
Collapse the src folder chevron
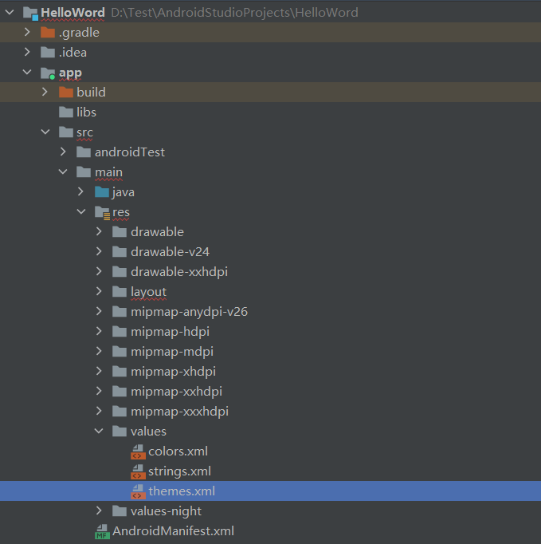click(x=45, y=132)
